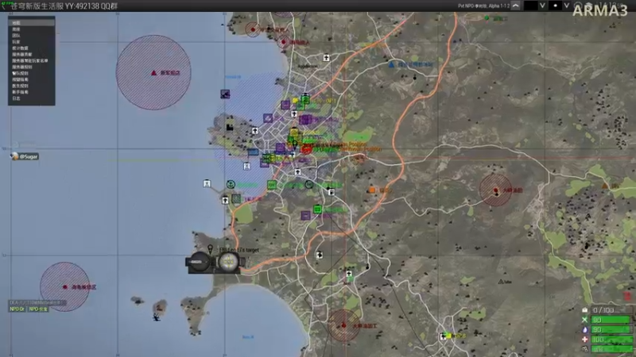Click the @Sugar player tag on the left

(x=25, y=156)
